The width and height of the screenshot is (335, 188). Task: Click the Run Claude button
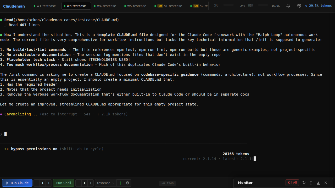[17, 183]
